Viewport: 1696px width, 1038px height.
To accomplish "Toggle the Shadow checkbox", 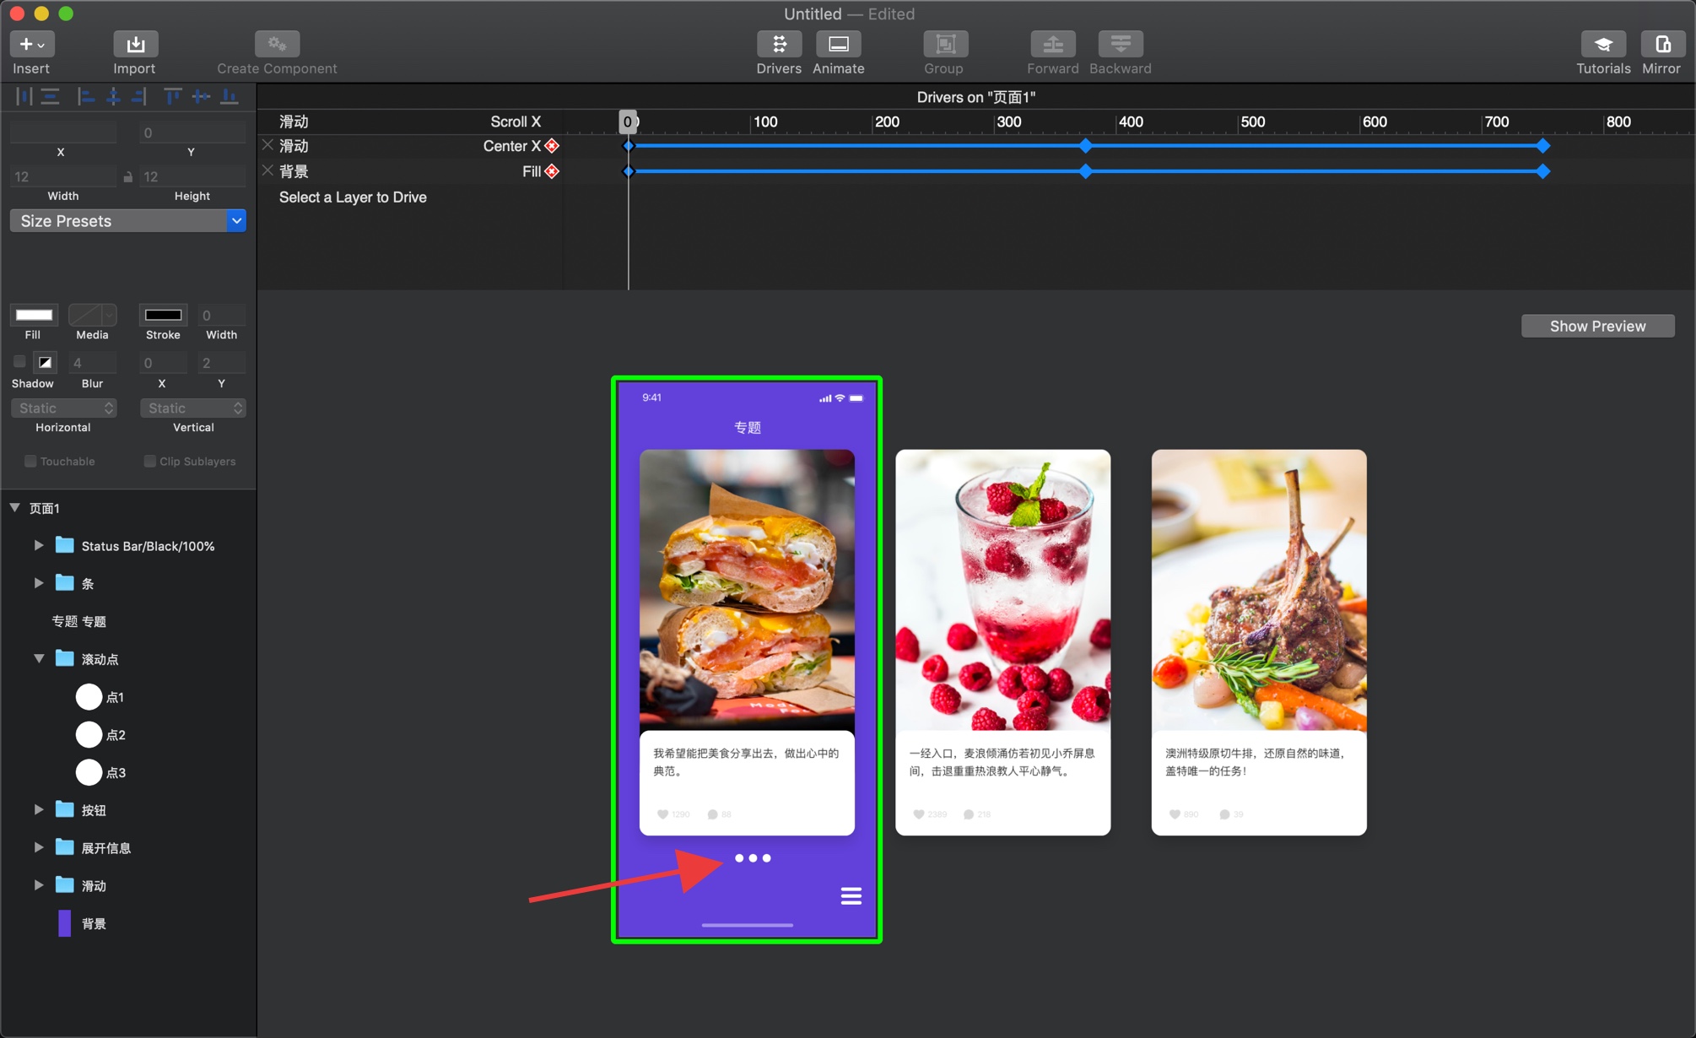I will point(19,362).
